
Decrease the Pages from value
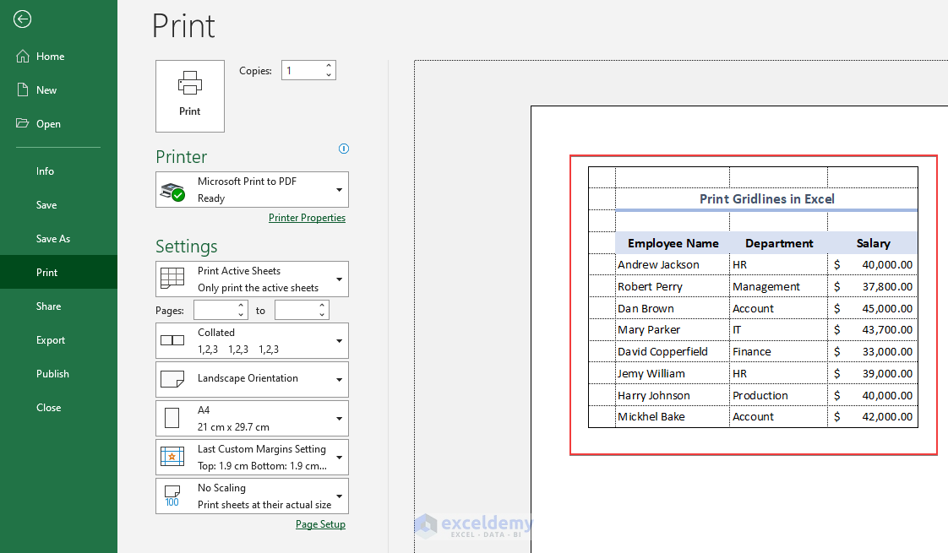click(241, 315)
